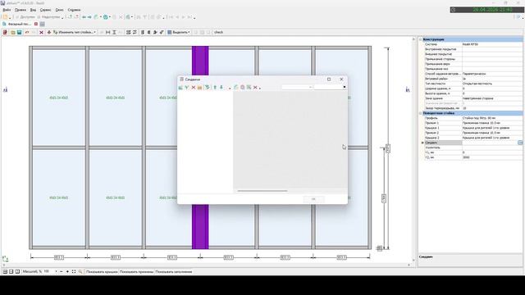Click the orange folder icon in the Соединения toolbar

[x=199, y=88]
